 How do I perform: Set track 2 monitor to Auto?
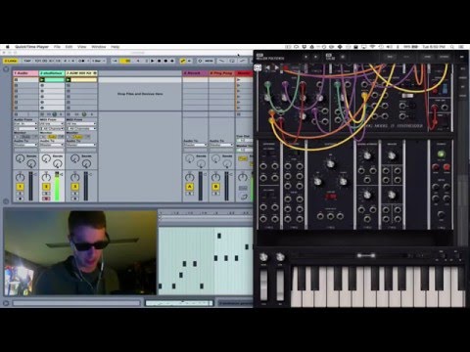click(52, 137)
